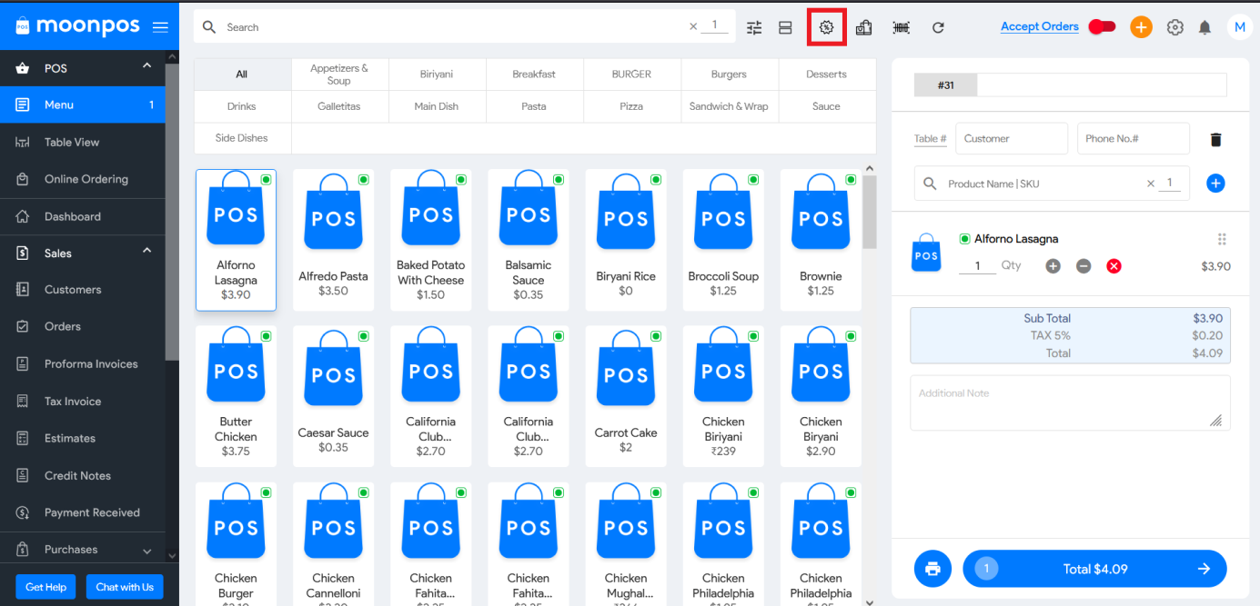Screen dimensions: 1260x606
Task: Toggle the hamburger menu to collapse sidebar
Action: click(160, 27)
